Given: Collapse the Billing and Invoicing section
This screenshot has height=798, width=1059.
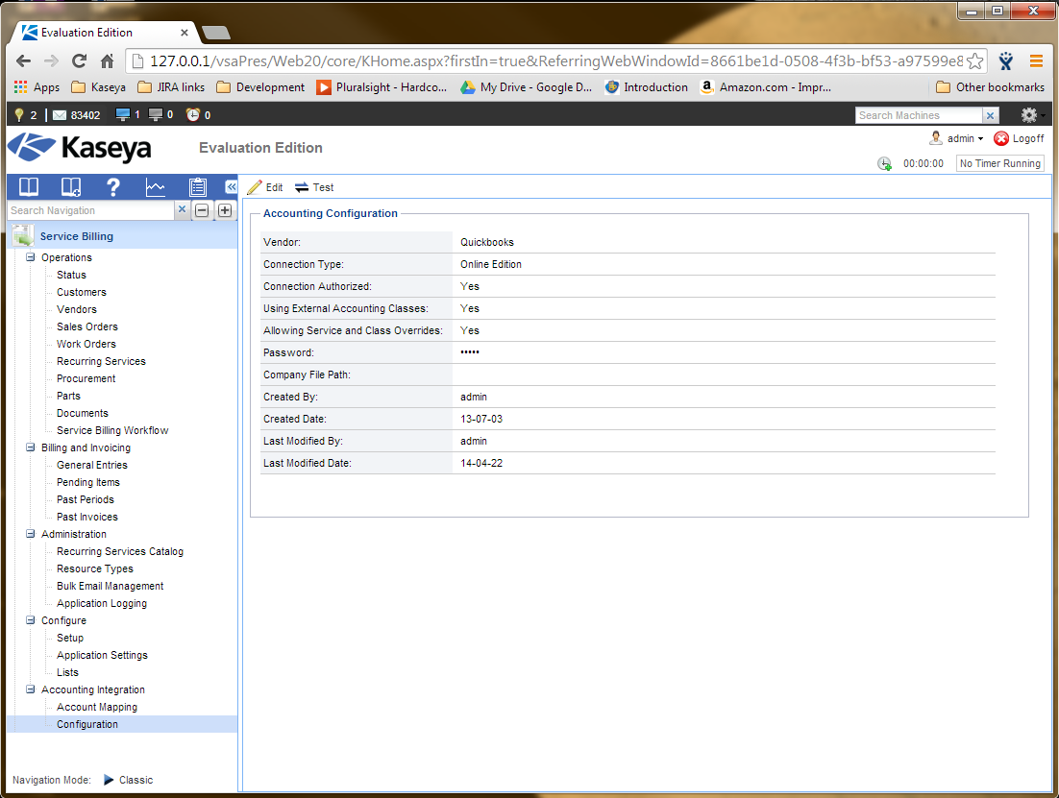Looking at the screenshot, I should coord(30,447).
